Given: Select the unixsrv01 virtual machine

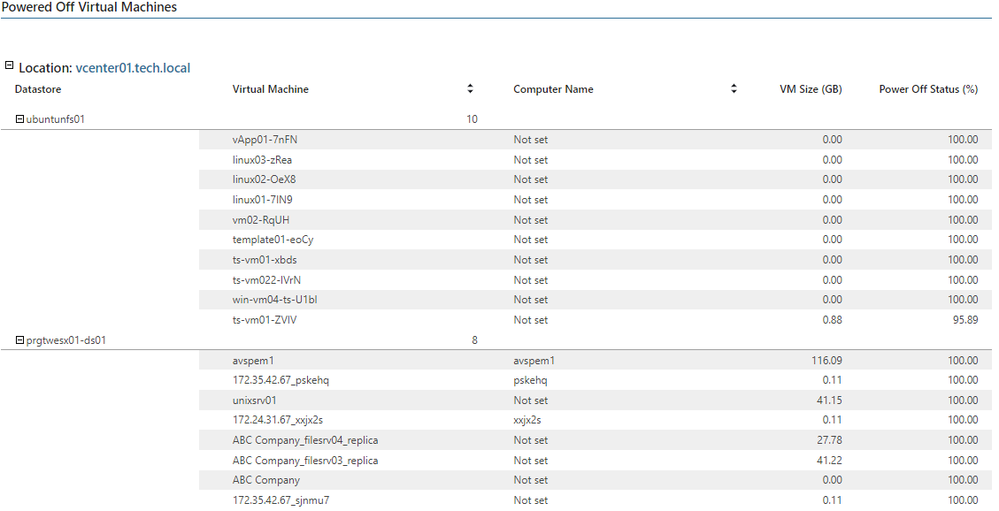Looking at the screenshot, I should click(254, 400).
